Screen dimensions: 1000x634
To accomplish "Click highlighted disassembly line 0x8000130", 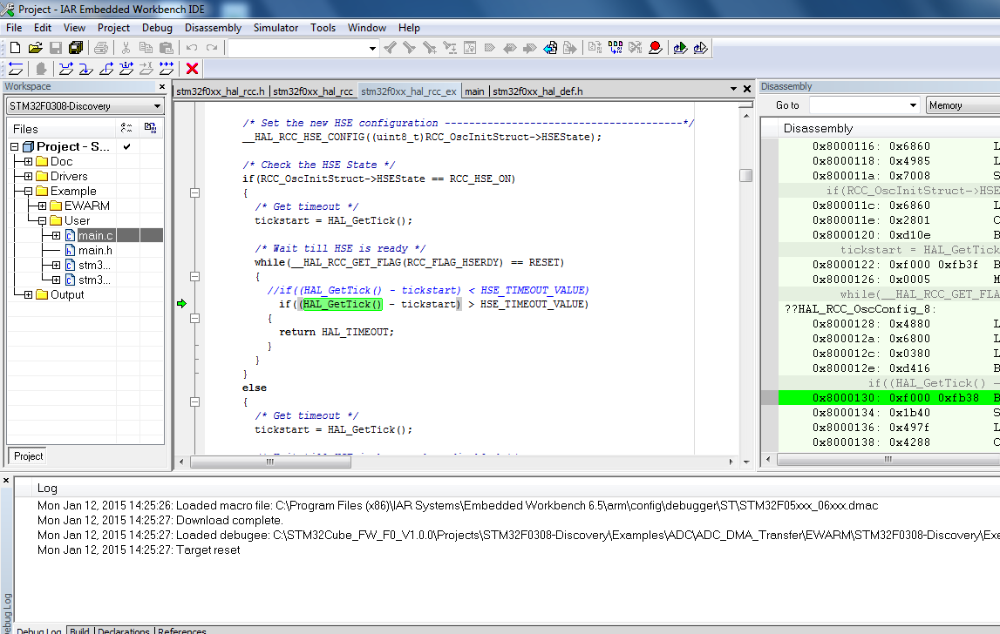I will [x=889, y=398].
